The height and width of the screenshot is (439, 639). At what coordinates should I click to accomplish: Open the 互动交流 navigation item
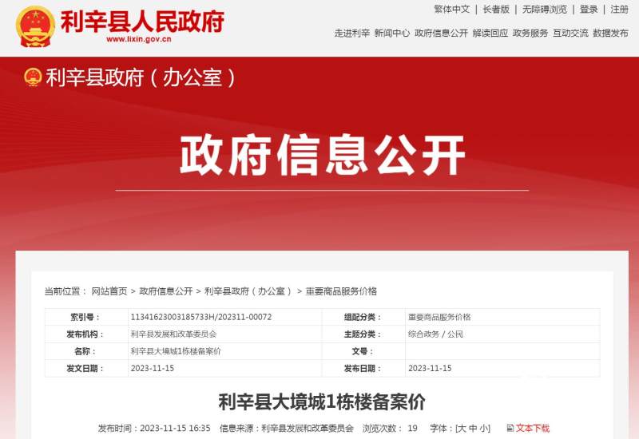click(570, 34)
